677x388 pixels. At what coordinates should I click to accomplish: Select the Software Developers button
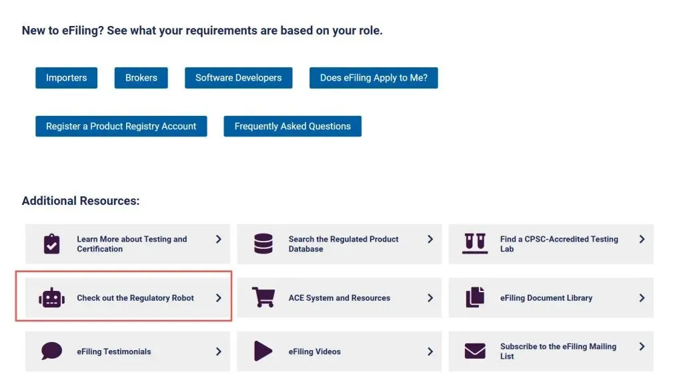[238, 78]
